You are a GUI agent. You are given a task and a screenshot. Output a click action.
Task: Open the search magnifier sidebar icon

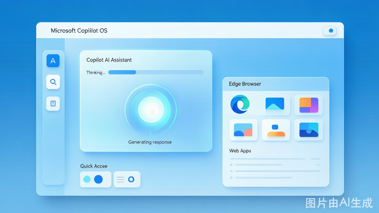[x=53, y=82]
